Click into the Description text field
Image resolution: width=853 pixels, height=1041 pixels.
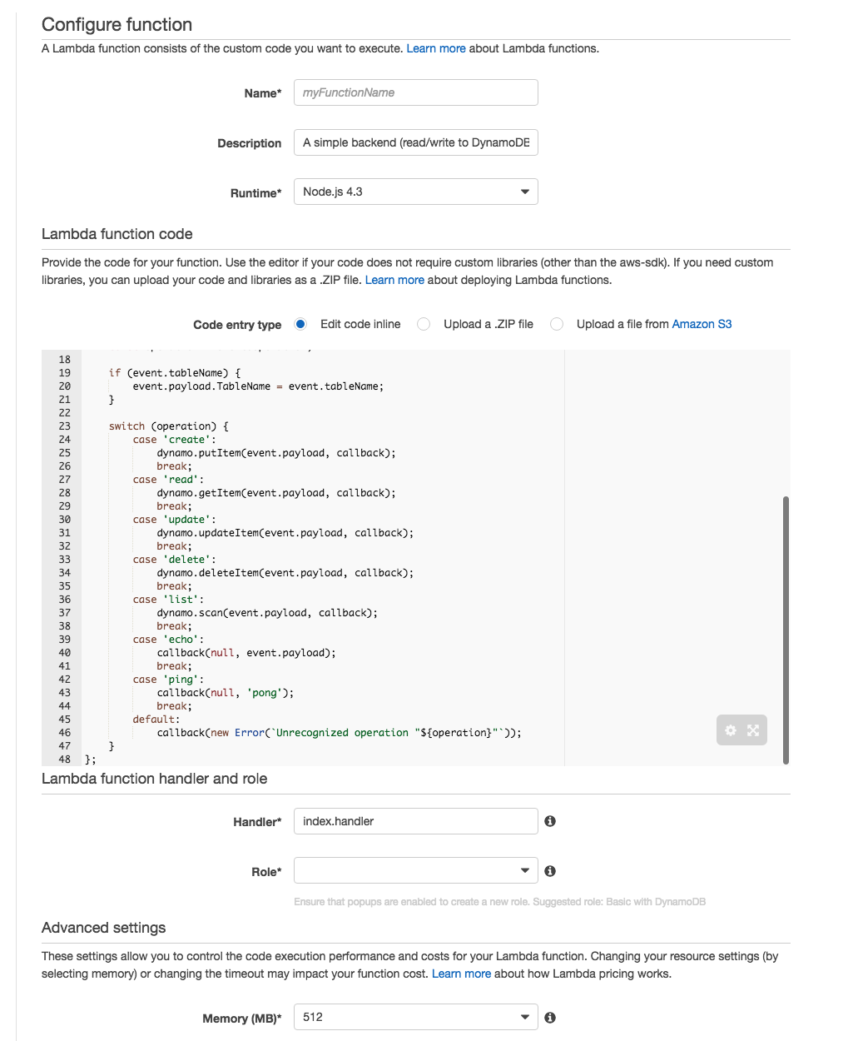(416, 142)
